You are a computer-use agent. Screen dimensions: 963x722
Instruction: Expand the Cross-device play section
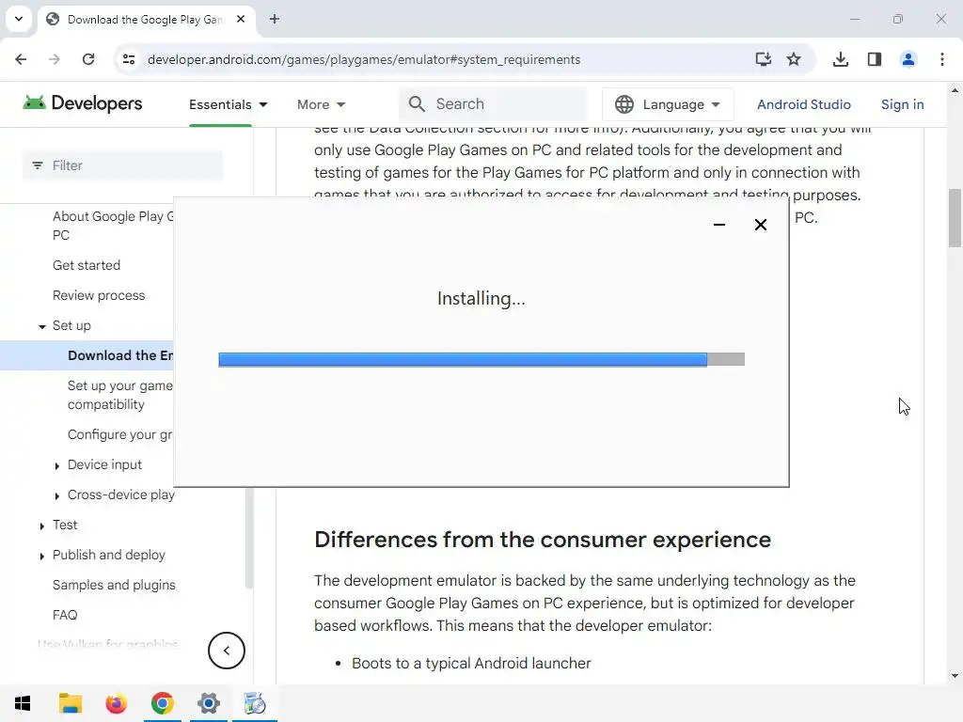pos(57,495)
